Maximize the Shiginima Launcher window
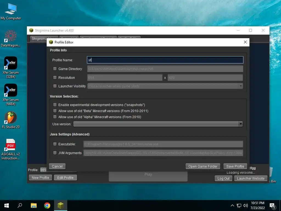This screenshot has width=281, height=211. [x=251, y=30]
